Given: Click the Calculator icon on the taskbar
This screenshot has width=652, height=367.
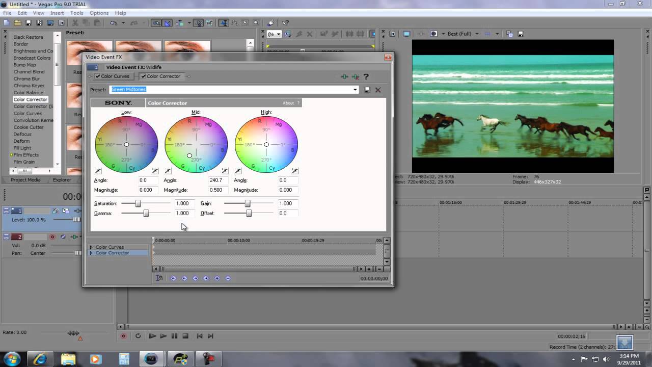Looking at the screenshot, I should (x=124, y=358).
